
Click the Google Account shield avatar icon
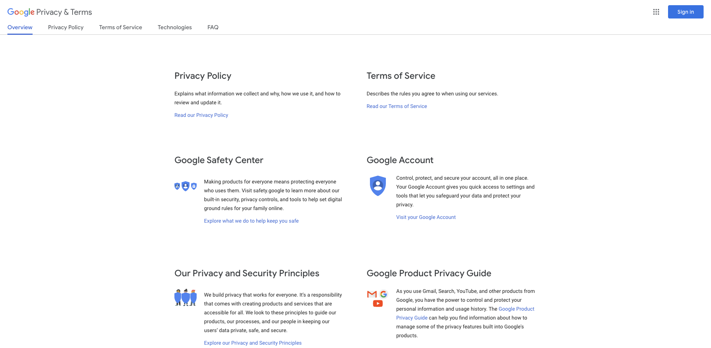pos(378,186)
